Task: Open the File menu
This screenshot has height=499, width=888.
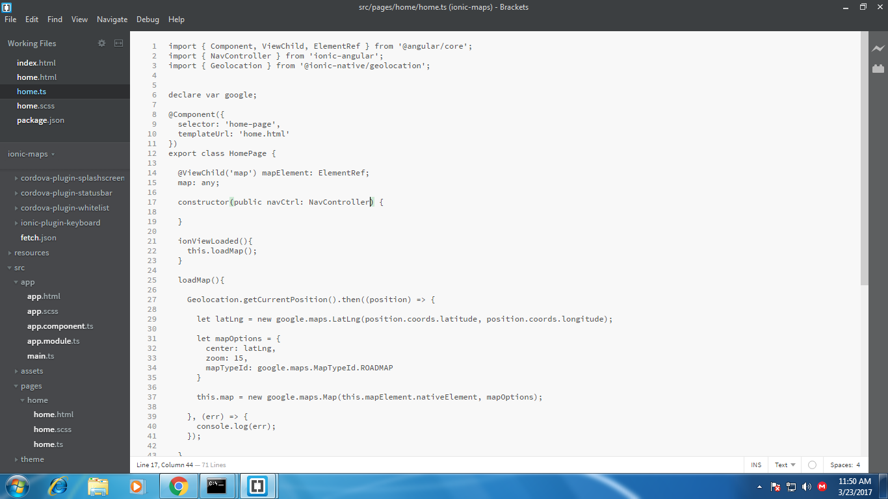Action: pyautogui.click(x=10, y=19)
